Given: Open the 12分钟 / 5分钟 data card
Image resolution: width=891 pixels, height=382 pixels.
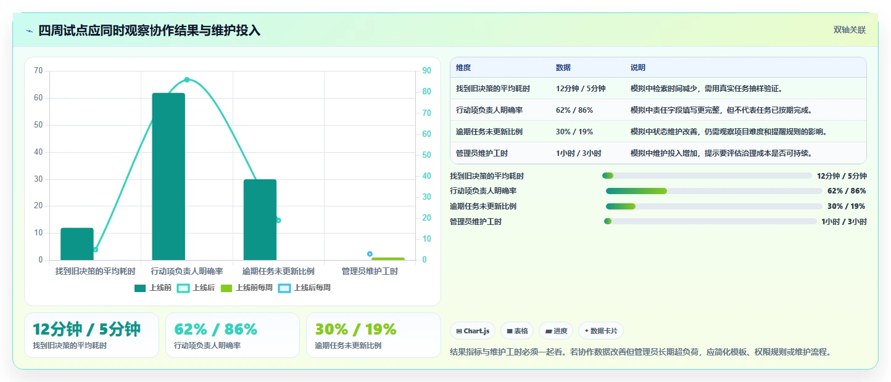Looking at the screenshot, I should (91, 335).
